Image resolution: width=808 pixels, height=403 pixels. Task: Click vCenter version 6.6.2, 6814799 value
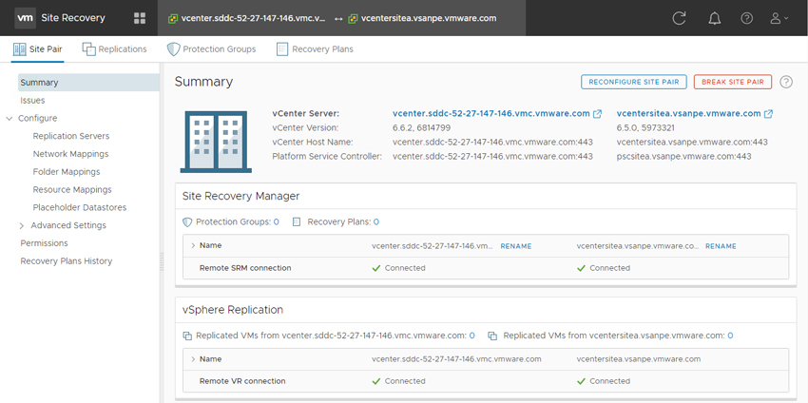coord(422,127)
